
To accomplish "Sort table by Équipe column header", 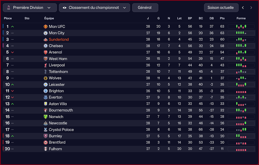I will (49, 18).
